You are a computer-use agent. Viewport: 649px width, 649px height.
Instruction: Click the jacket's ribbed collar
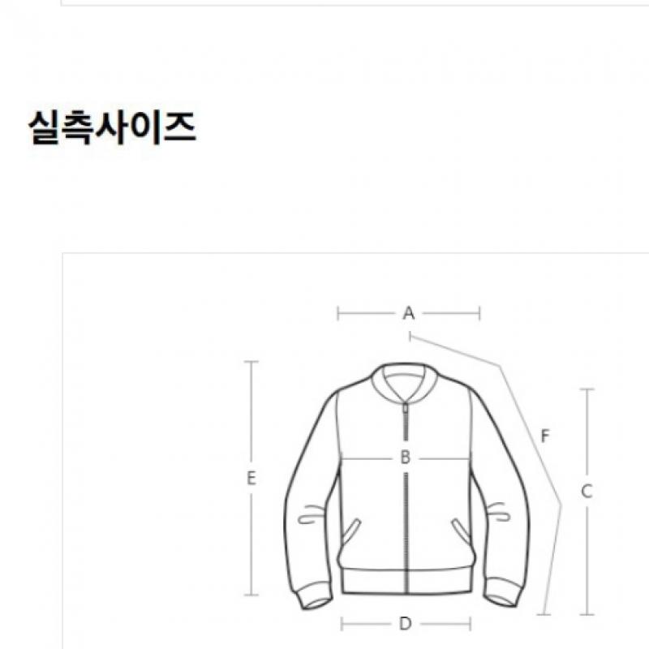(404, 381)
